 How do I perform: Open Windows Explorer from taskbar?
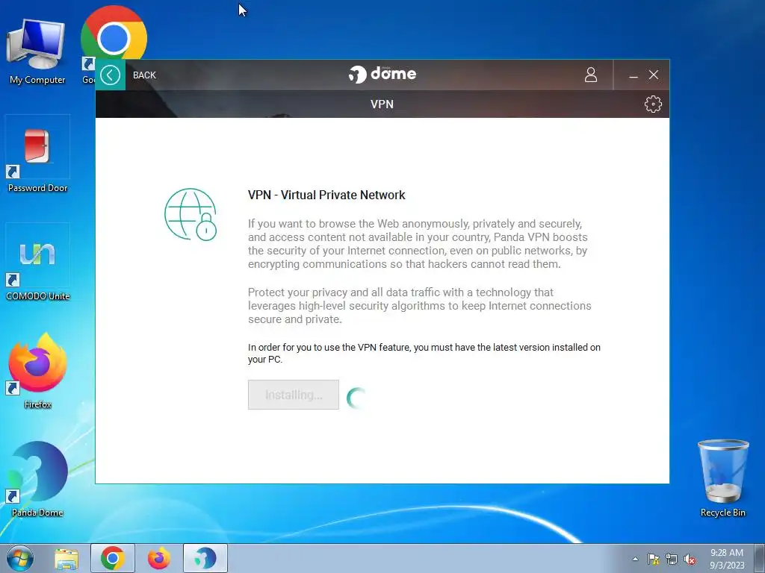coord(66,558)
